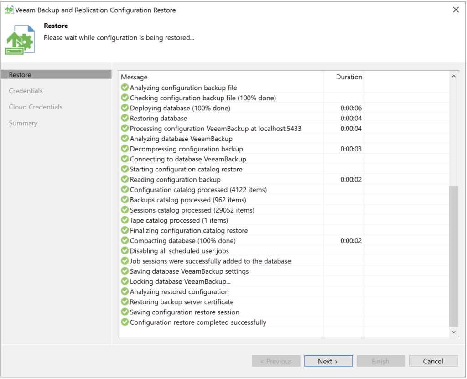Image resolution: width=467 pixels, height=379 pixels.
Task: Click green check beside Backups catalog processed
Action: click(x=125, y=200)
